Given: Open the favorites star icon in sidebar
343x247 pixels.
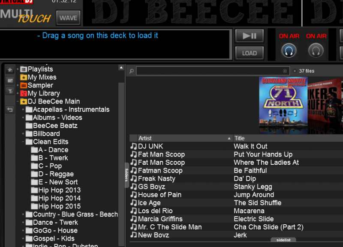Looking at the screenshot, I should pos(10,70).
